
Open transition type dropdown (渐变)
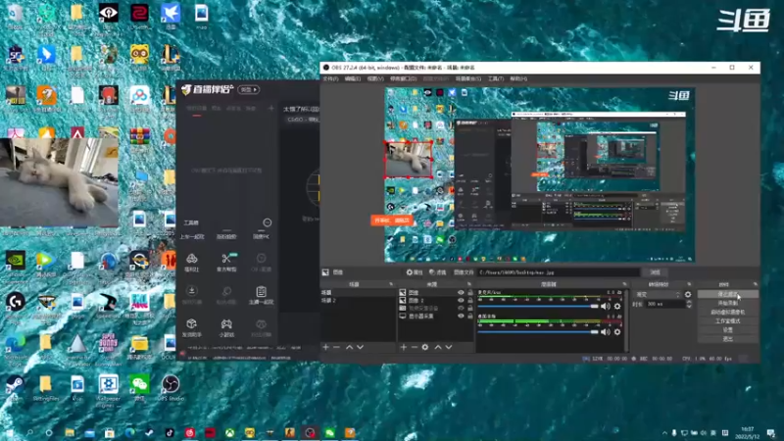pos(658,295)
